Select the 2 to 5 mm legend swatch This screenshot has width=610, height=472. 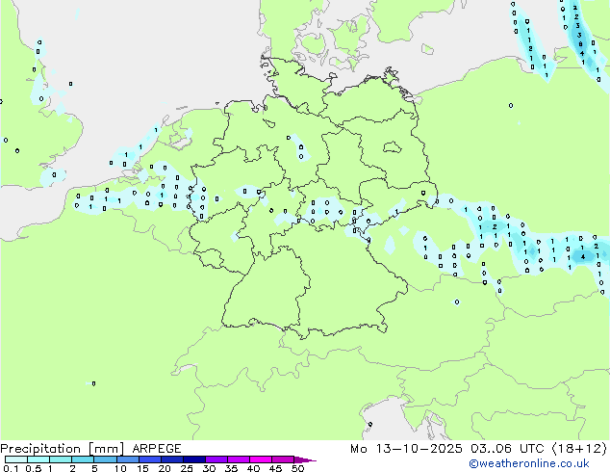(83, 459)
